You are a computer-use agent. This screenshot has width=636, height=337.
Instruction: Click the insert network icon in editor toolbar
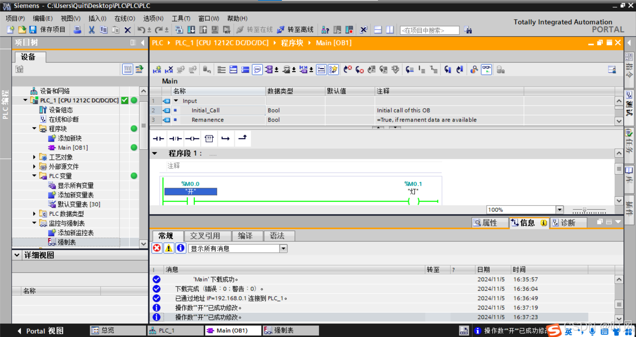pos(157,70)
